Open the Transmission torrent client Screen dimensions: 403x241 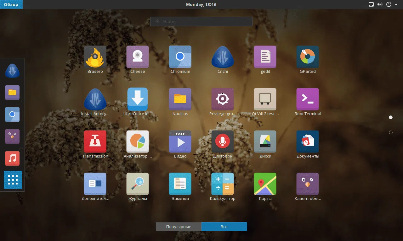(95, 142)
